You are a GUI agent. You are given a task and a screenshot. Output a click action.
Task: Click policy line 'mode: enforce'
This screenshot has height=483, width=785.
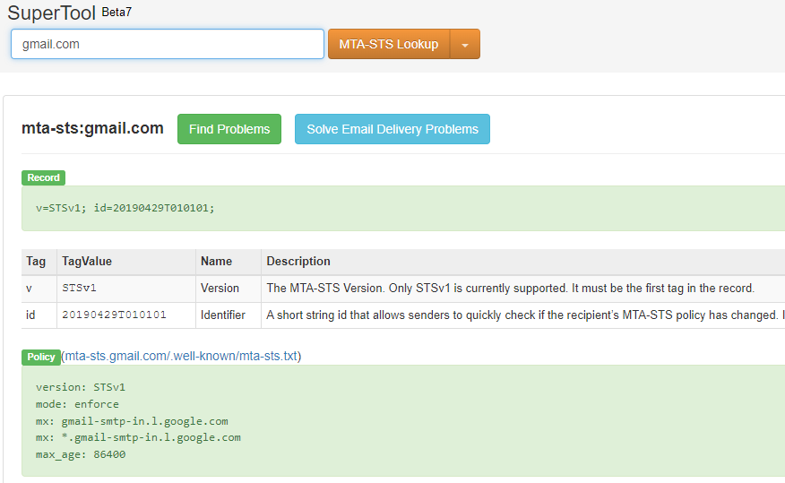(77, 404)
